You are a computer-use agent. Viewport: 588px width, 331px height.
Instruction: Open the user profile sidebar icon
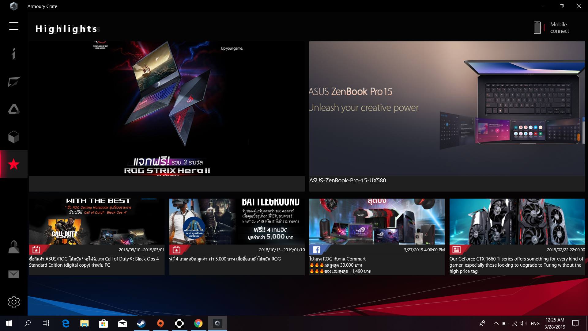(x=14, y=247)
